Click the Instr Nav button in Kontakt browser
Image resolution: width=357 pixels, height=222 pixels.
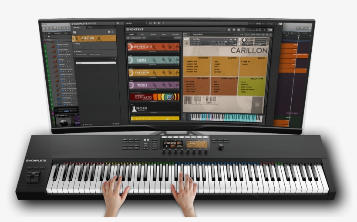[x=178, y=38]
